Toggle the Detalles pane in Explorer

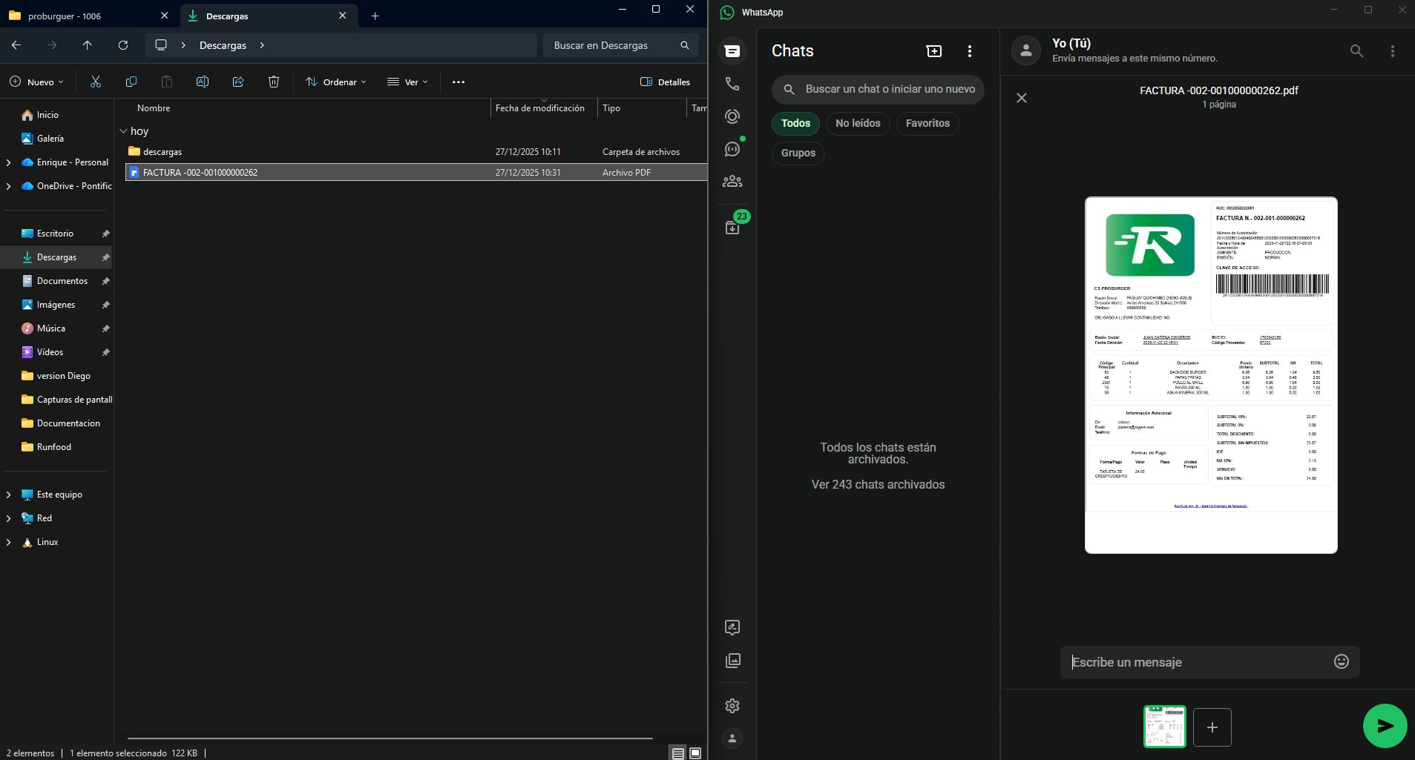pos(666,82)
